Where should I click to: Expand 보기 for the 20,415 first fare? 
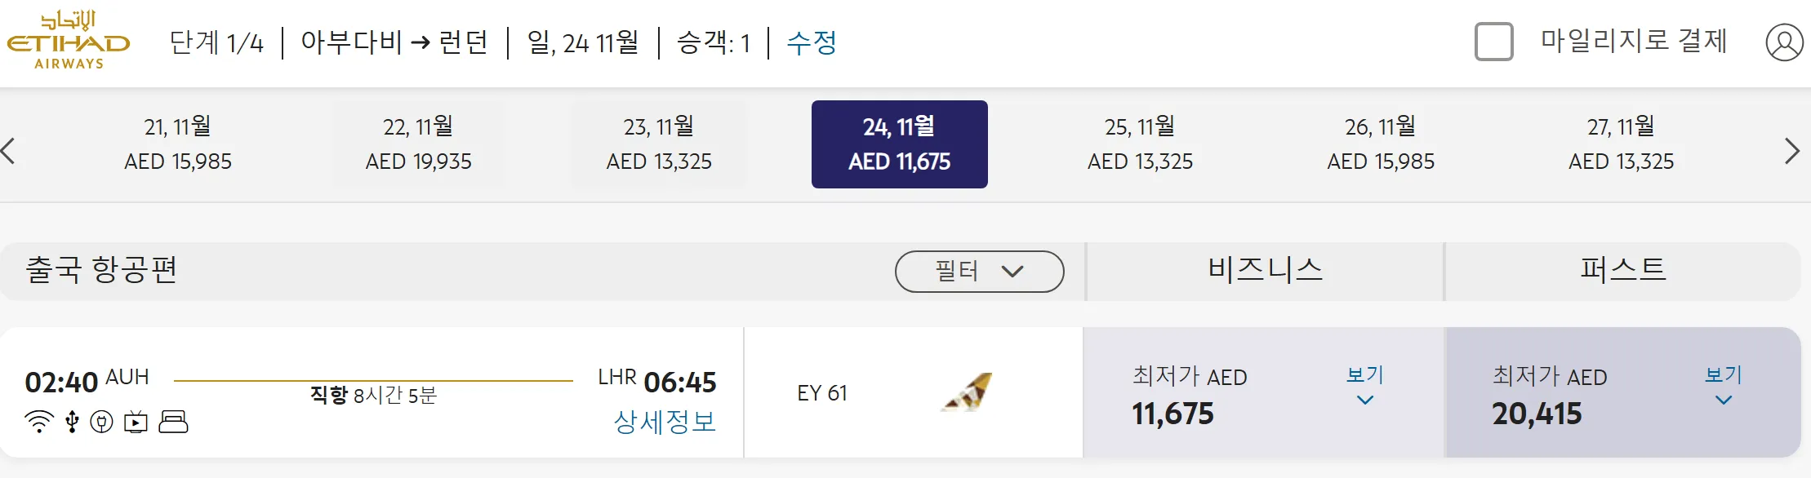(x=1723, y=386)
